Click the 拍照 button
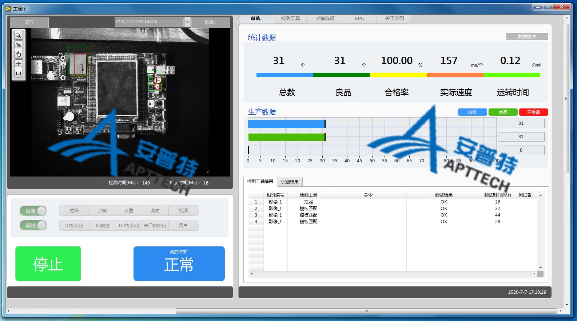Image resolution: width=577 pixels, height=321 pixels. (74, 211)
